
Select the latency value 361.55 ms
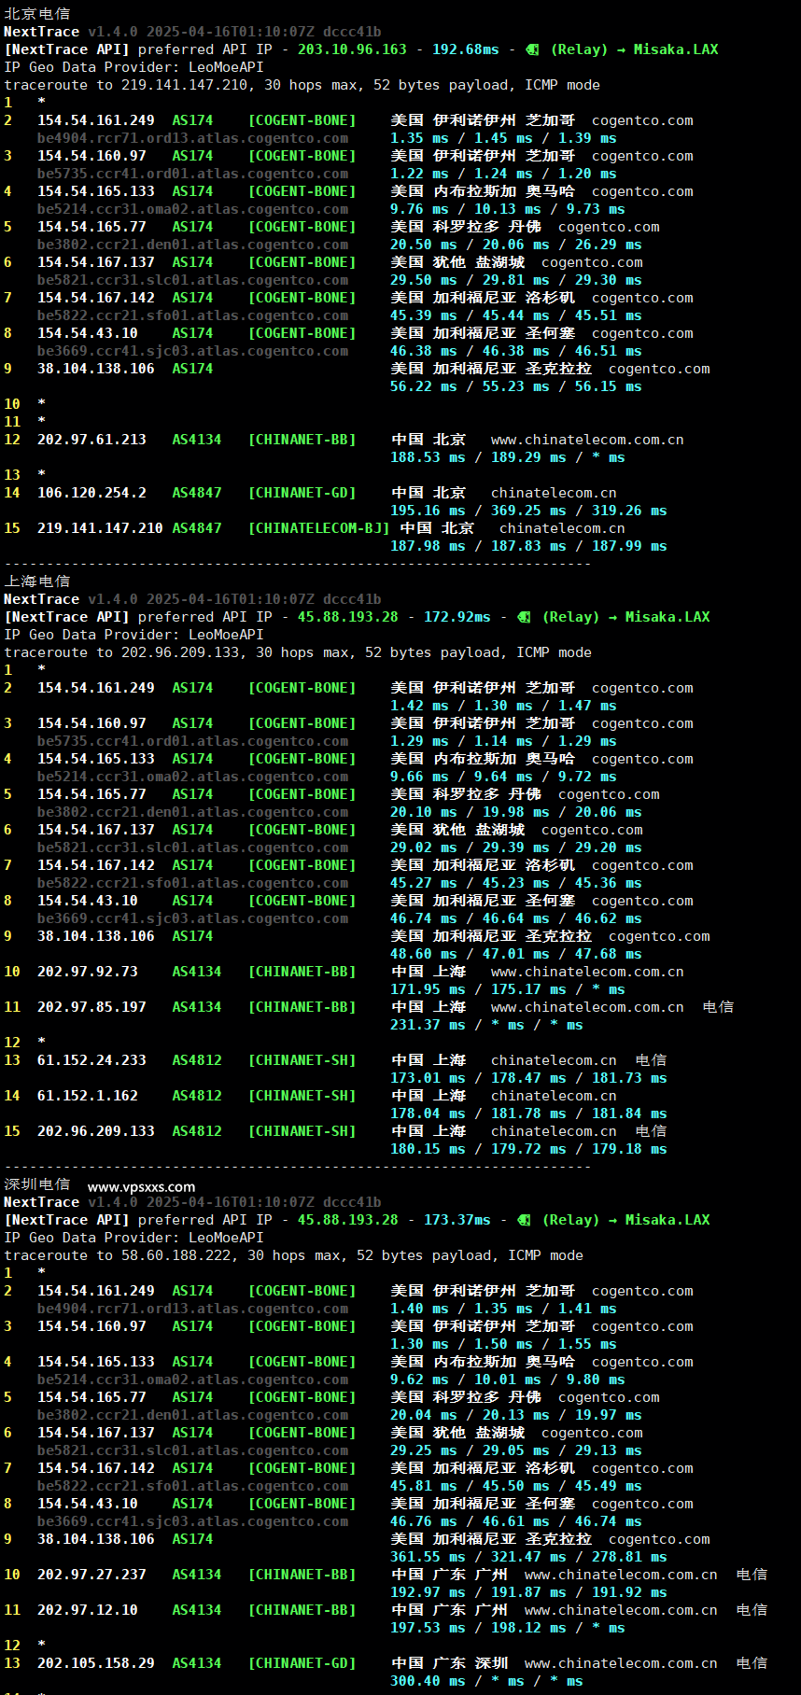click(428, 1557)
